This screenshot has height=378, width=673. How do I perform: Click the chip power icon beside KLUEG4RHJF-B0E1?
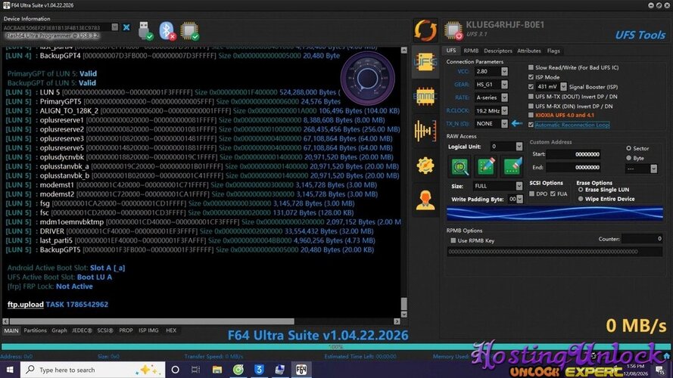(453, 31)
